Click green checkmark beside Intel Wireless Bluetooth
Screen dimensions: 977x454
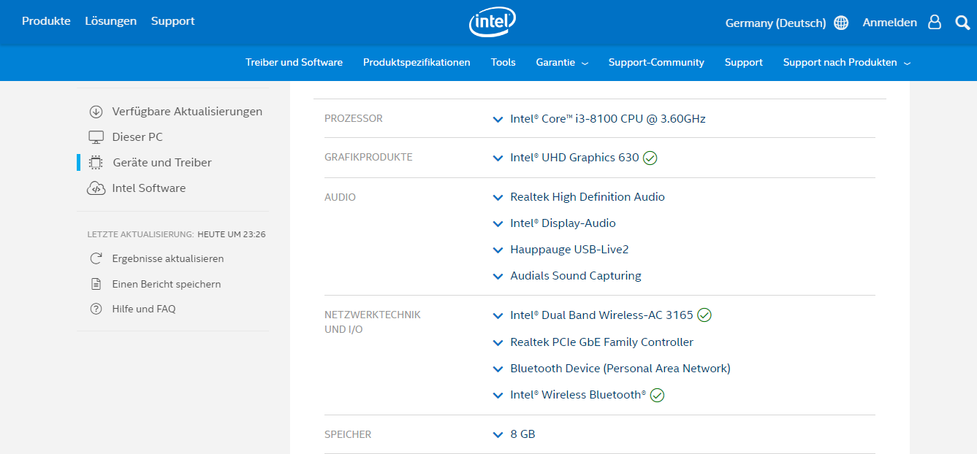tap(657, 395)
